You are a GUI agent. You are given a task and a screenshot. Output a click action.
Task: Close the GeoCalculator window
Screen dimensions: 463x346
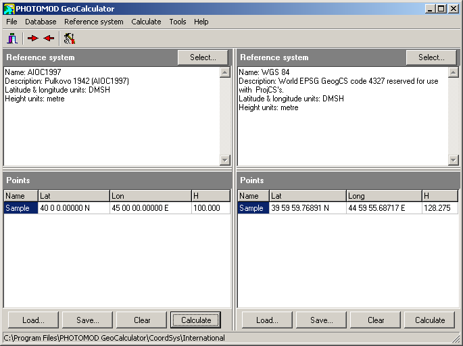(454, 9)
